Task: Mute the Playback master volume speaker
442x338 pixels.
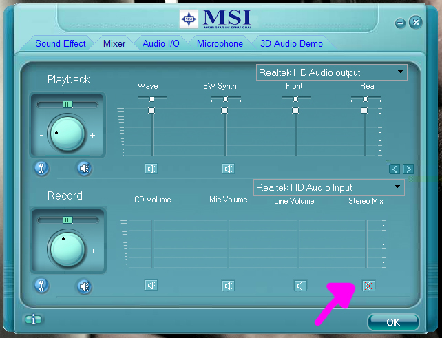Action: click(84, 169)
